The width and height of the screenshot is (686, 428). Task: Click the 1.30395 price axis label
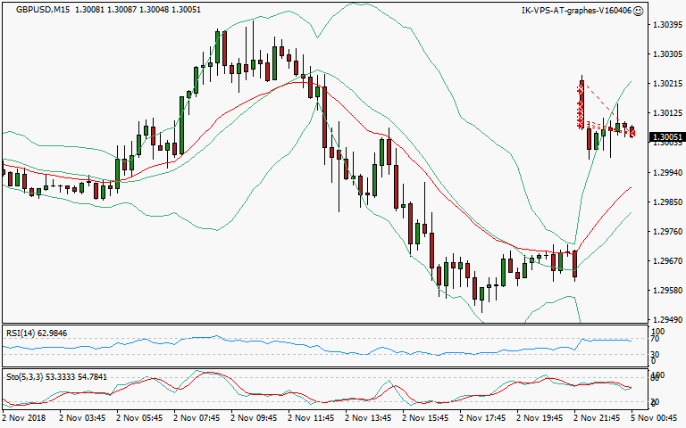pos(666,25)
